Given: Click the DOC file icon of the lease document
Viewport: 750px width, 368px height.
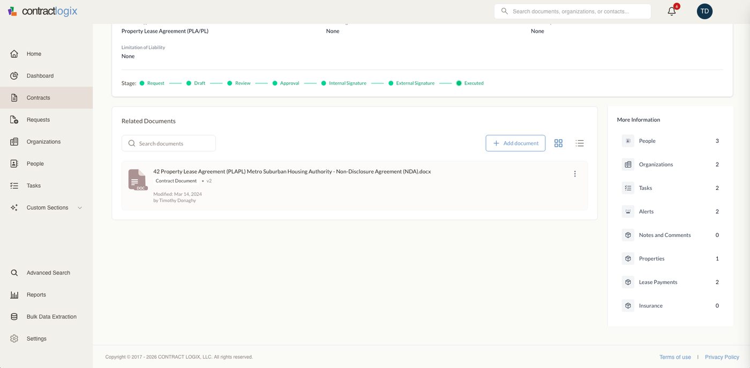Looking at the screenshot, I should click(137, 180).
